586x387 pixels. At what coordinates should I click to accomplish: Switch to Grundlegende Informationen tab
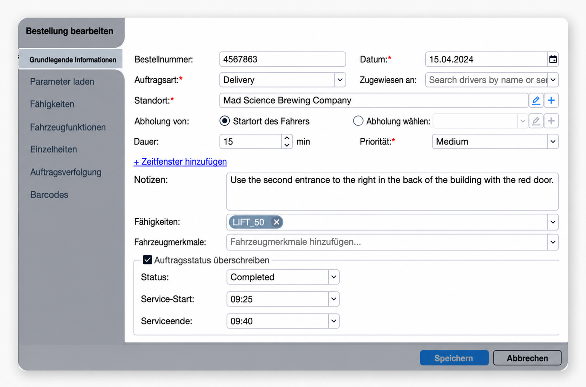71,60
